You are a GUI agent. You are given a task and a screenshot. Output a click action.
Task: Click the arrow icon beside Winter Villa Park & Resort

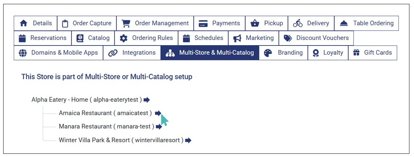[x=188, y=140]
